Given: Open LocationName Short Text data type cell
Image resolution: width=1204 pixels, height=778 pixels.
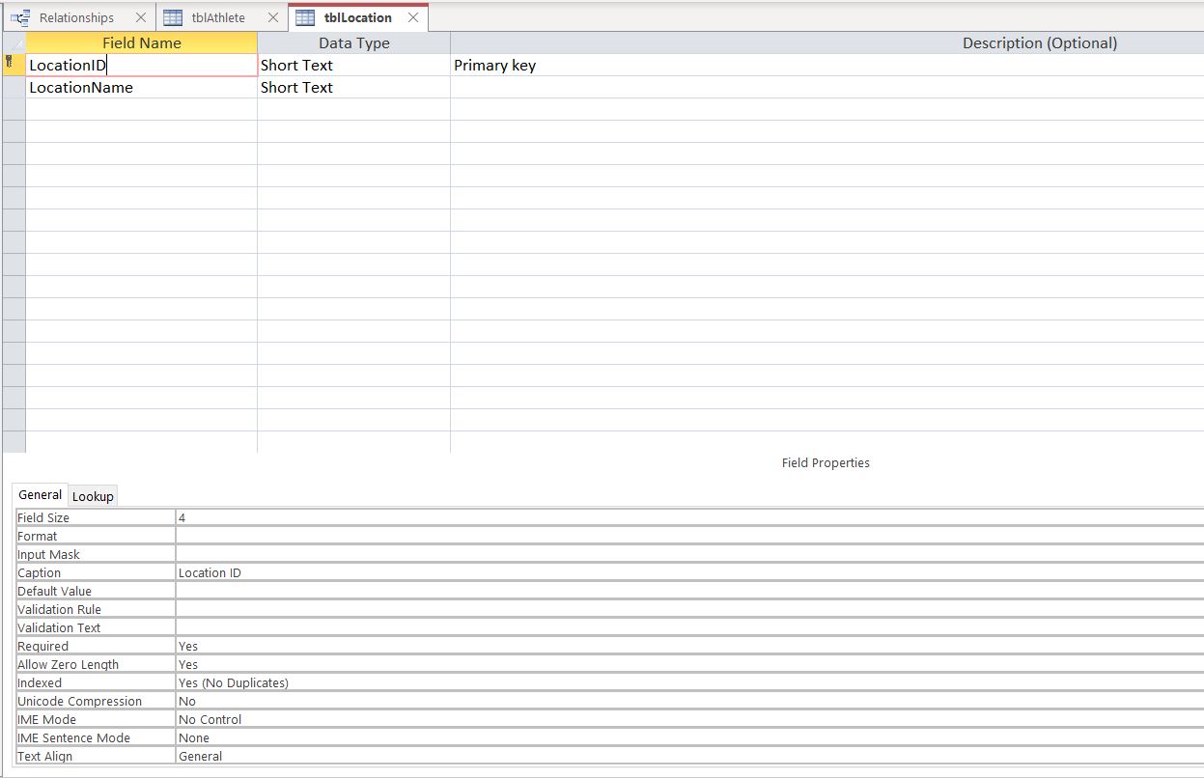Looking at the screenshot, I should [354, 87].
